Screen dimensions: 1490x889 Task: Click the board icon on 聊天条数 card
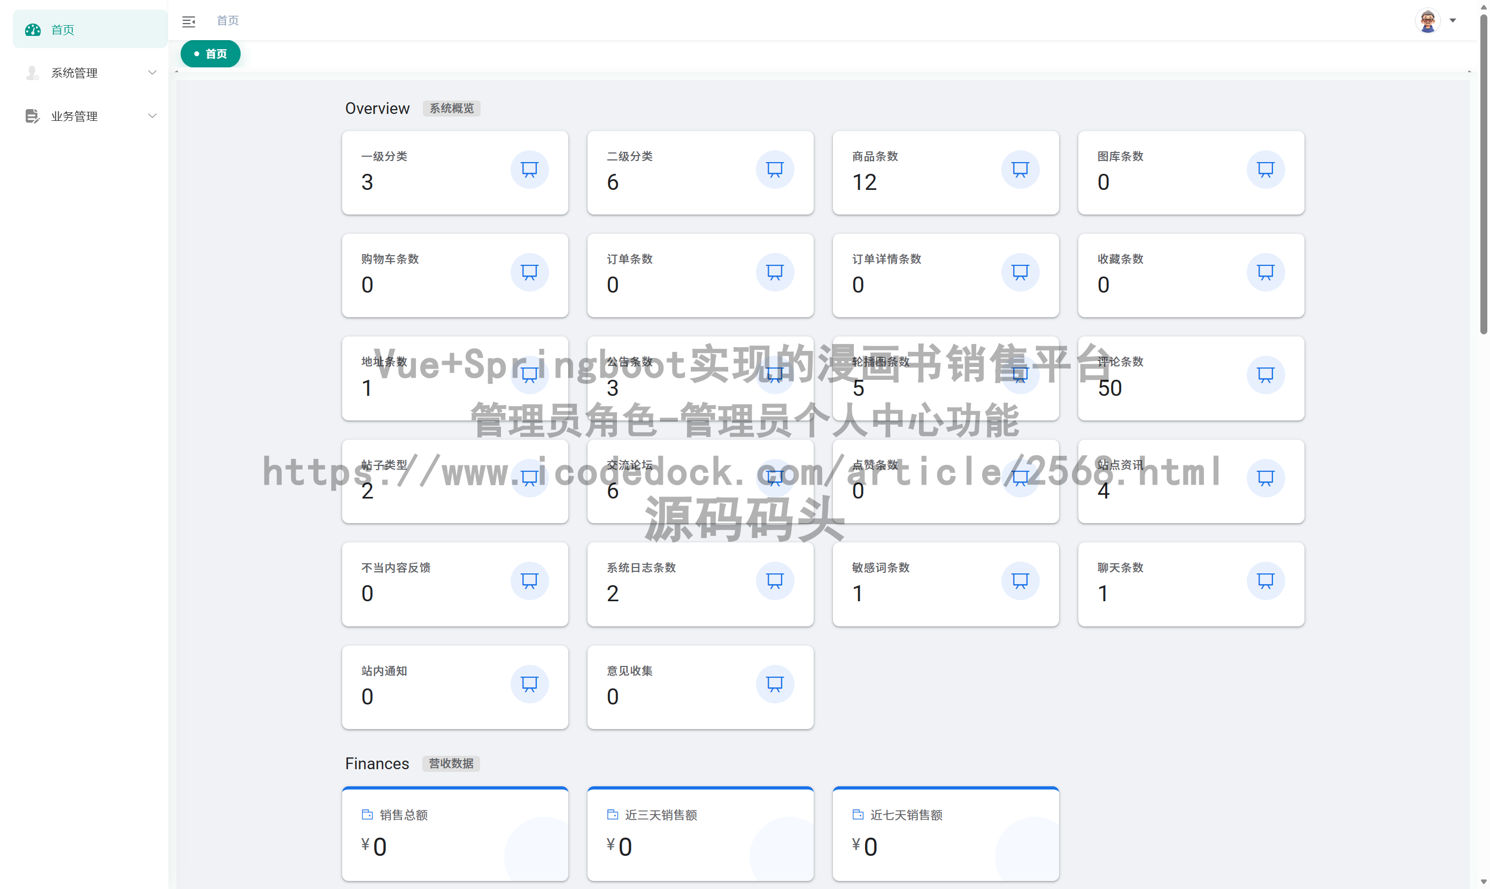pyautogui.click(x=1265, y=580)
